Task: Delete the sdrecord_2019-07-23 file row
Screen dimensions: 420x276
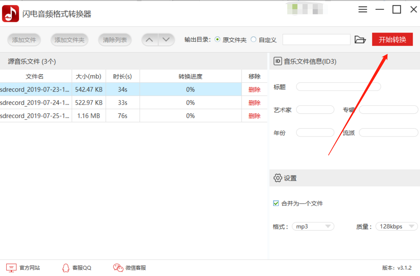Action: point(254,90)
